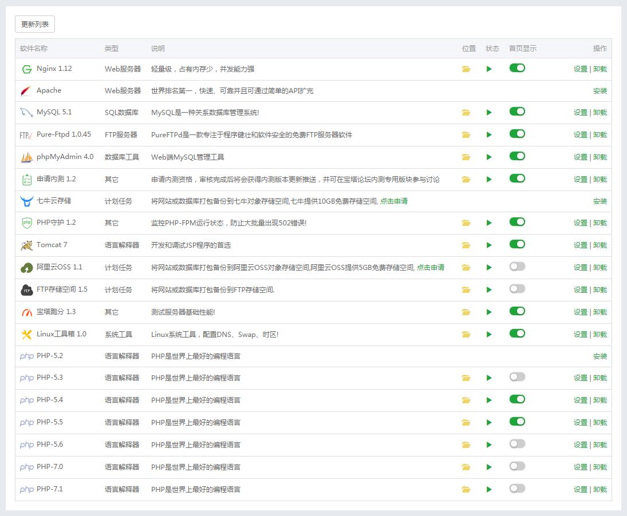Click the Tomcat cat icon
This screenshot has height=516, width=627.
pyautogui.click(x=27, y=245)
